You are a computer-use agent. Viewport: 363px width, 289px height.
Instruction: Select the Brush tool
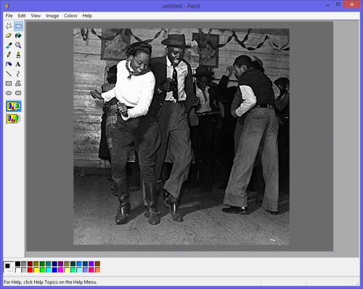pyautogui.click(x=18, y=54)
